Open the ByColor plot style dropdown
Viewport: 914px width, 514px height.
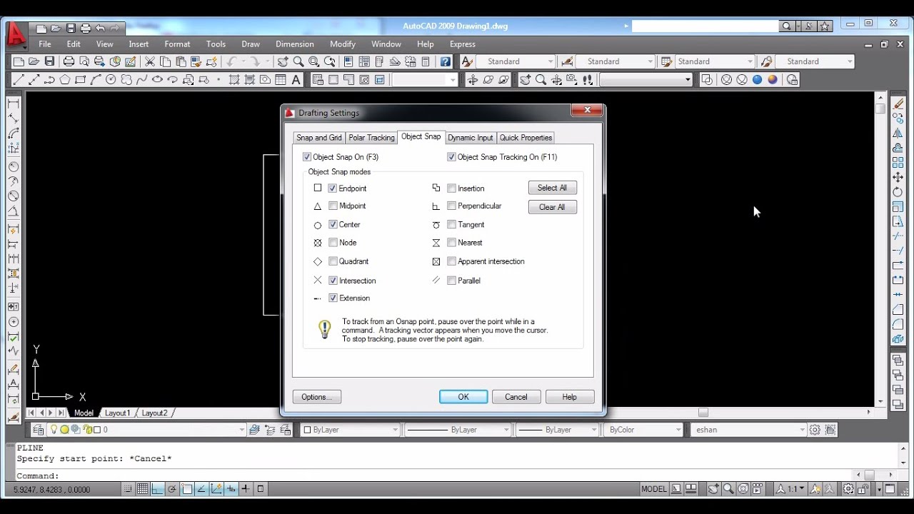[643, 430]
